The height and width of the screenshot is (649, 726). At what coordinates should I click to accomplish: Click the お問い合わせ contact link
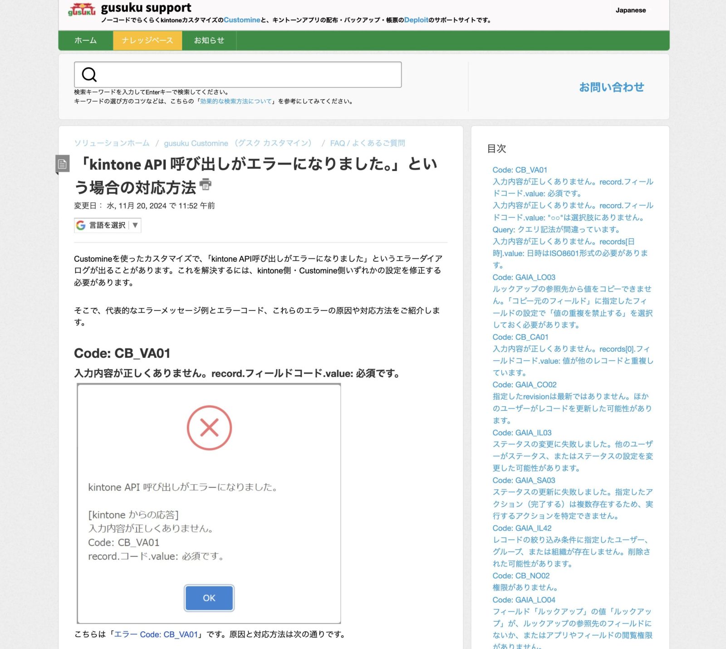coord(611,87)
